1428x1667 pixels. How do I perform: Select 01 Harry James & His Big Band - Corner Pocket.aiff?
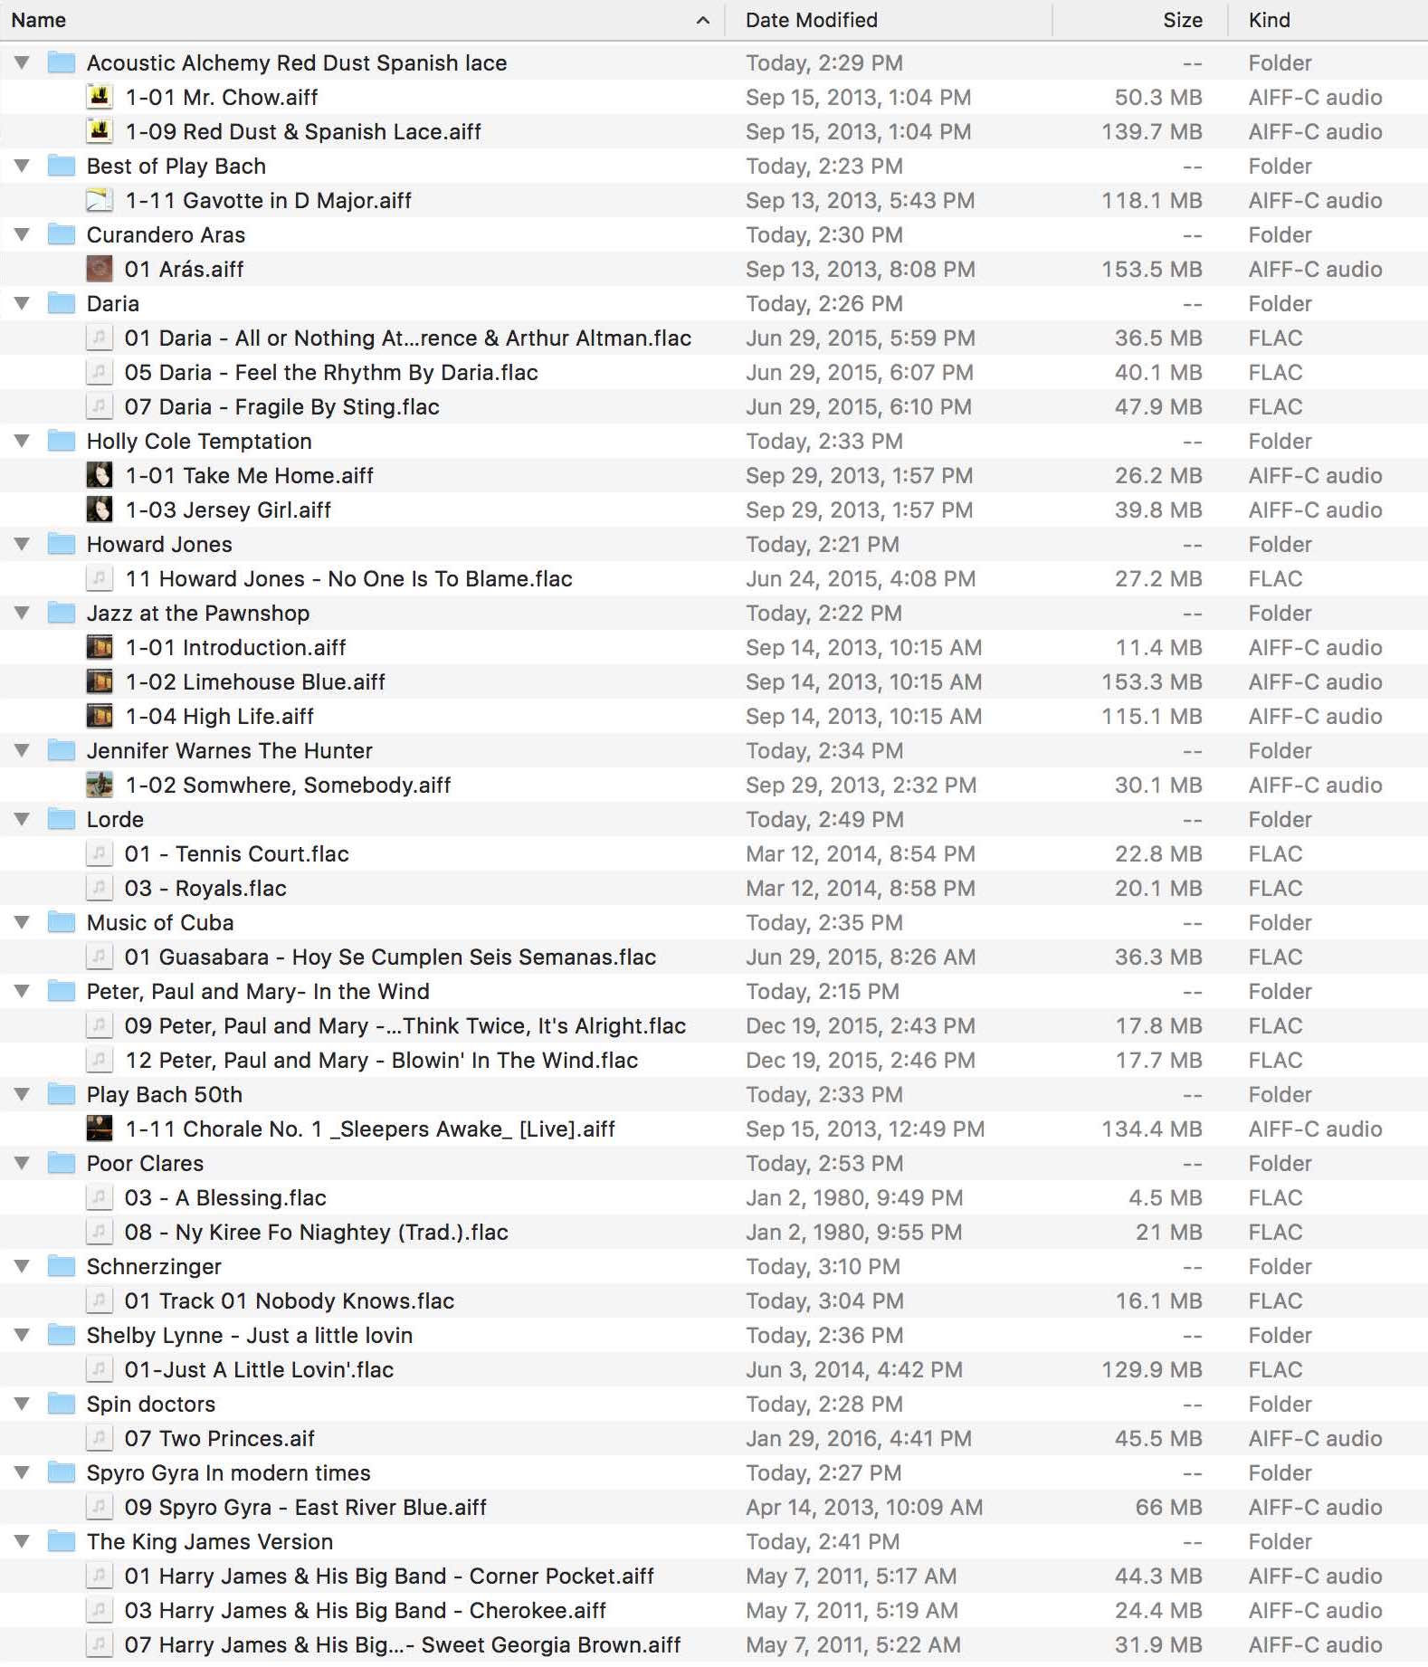[x=714, y=1576]
